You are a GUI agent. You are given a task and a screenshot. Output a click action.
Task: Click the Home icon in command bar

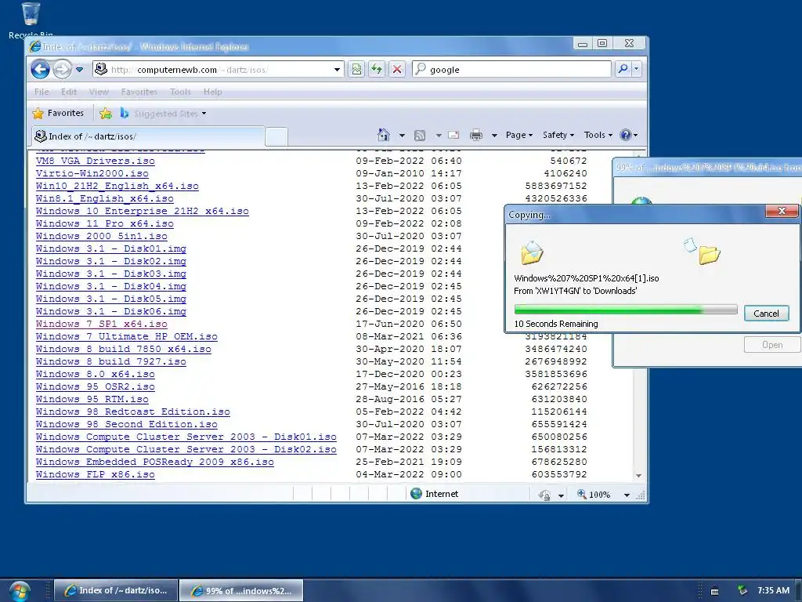[383, 135]
